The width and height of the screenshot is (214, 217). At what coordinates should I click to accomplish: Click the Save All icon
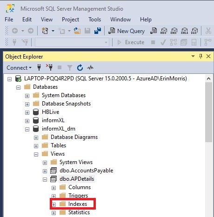click(98, 31)
